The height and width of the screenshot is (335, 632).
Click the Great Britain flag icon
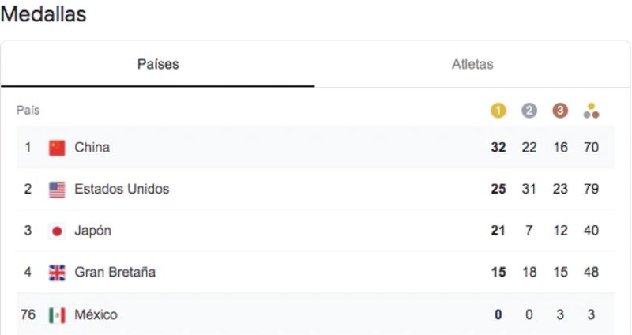pyautogui.click(x=56, y=273)
